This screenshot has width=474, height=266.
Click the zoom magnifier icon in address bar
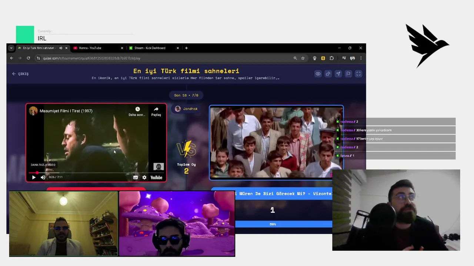coord(295,58)
